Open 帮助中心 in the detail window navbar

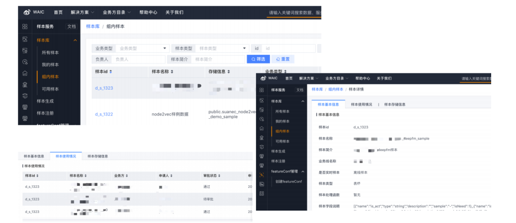click(363, 79)
